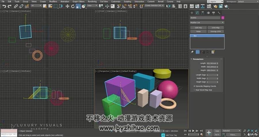
Task: Click the object name field Box002
Action: click(205, 18)
